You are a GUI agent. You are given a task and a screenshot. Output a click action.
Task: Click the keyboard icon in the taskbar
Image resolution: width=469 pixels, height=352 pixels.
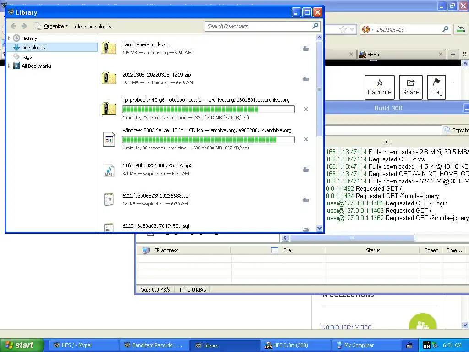(409, 346)
